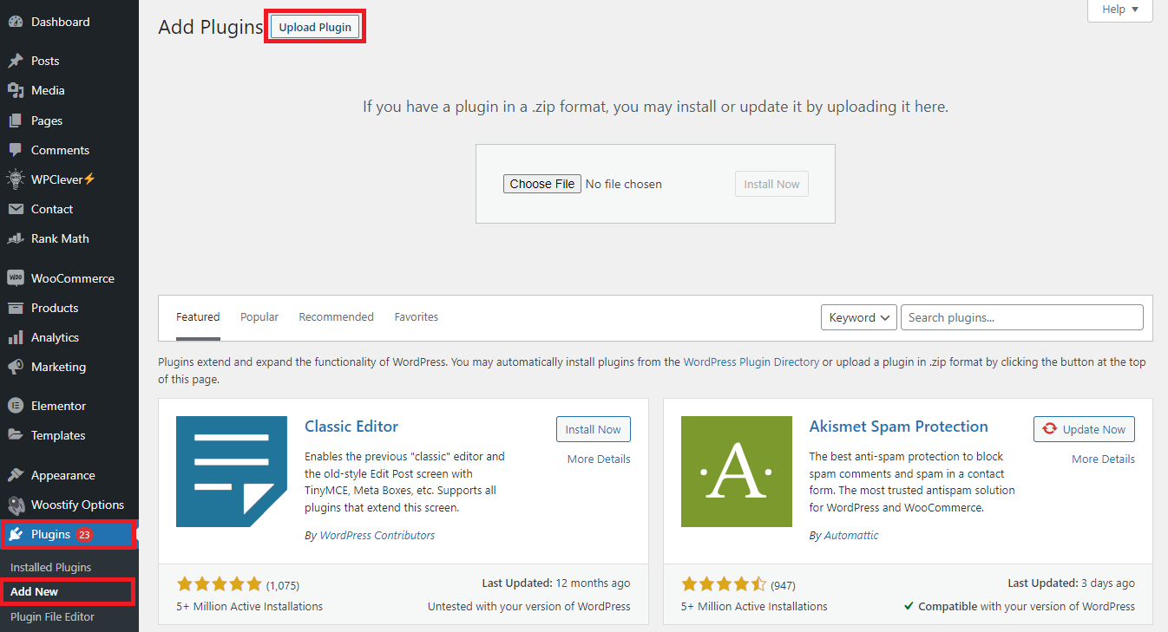Click the Appearance paintbrush icon
The height and width of the screenshot is (632, 1168).
click(16, 475)
